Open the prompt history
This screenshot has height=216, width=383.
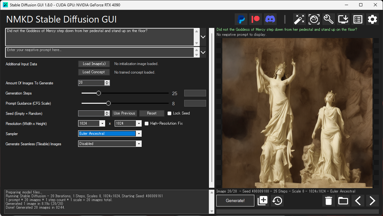click(277, 200)
